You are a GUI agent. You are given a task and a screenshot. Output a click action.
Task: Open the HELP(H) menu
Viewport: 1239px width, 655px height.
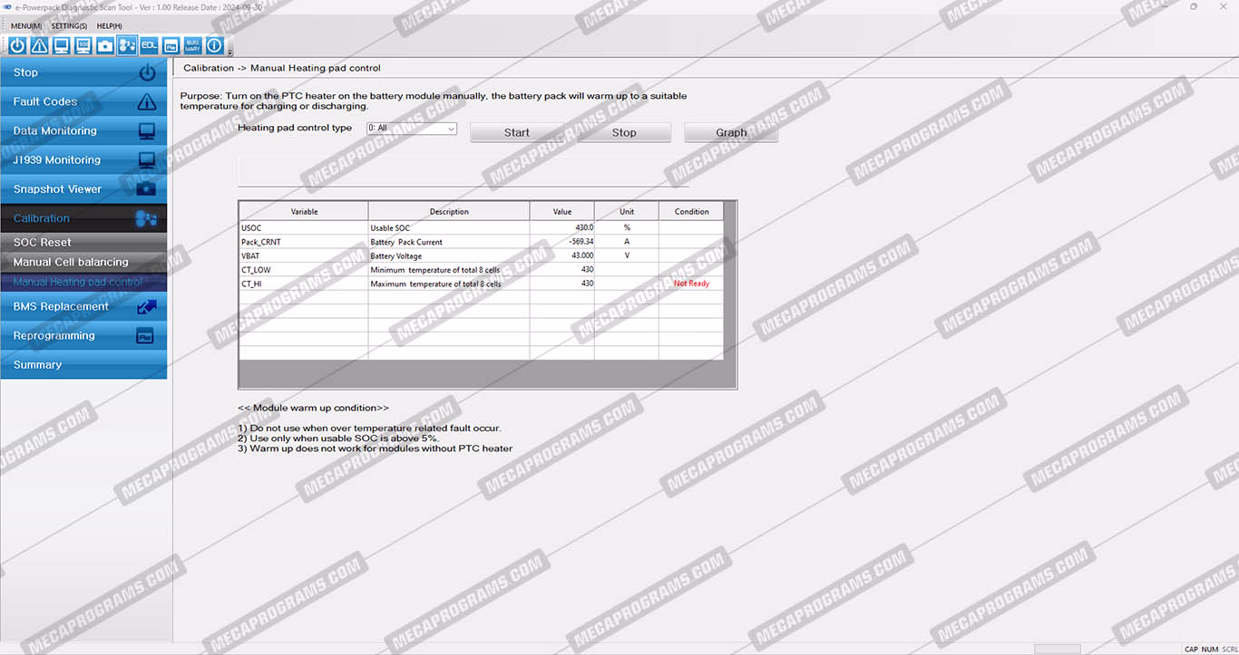click(x=109, y=26)
